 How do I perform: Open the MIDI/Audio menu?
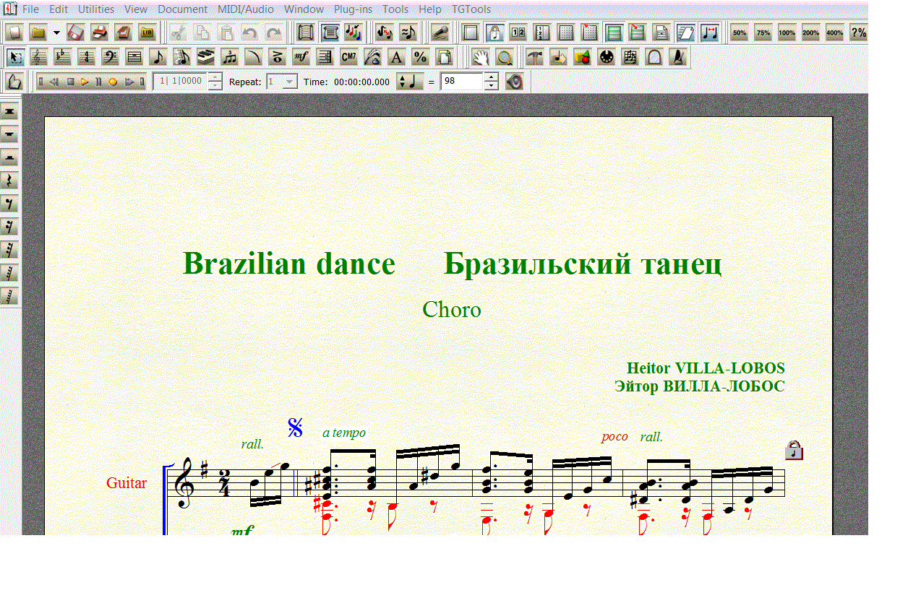tap(246, 9)
